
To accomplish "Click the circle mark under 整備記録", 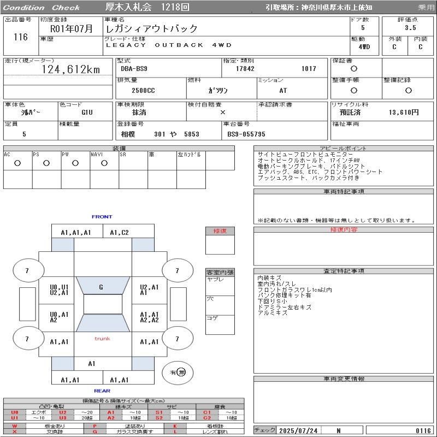I will 408,90.
